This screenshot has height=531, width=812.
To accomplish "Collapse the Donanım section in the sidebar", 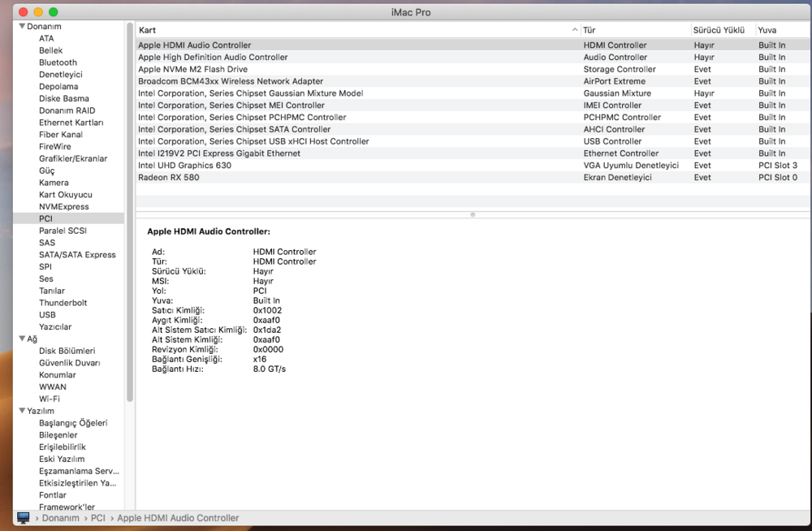I will point(22,27).
